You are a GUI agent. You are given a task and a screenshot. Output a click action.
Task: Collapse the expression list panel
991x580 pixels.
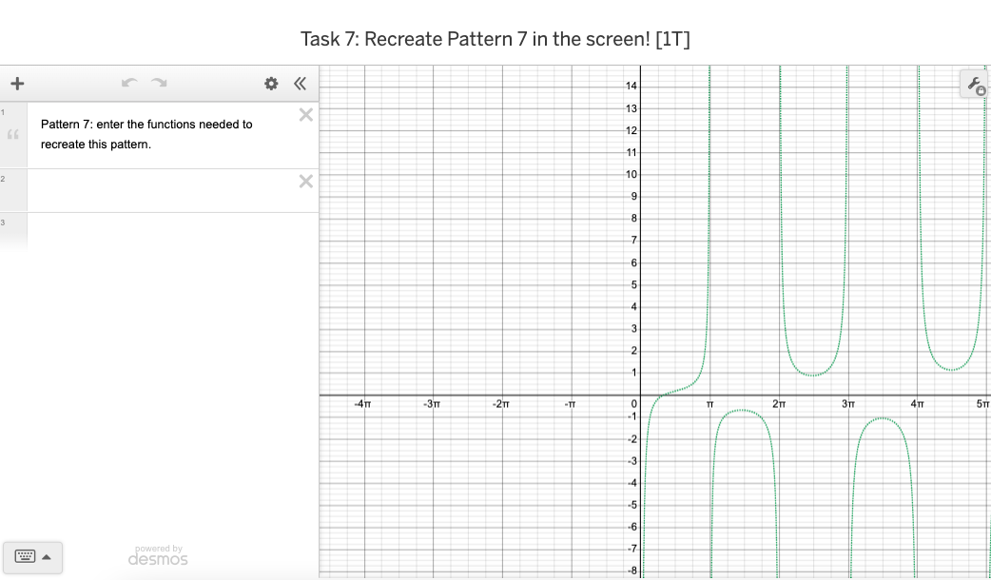tap(301, 84)
